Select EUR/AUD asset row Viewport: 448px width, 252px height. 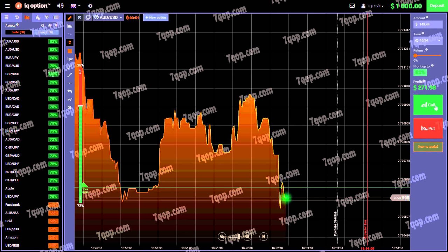[x=31, y=66]
